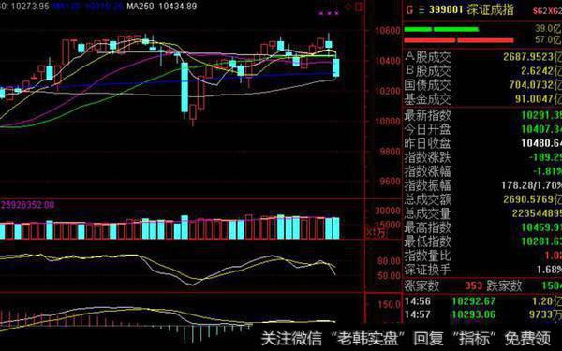Select percent change value -1.81%
Image resolution: width=562 pixels, height=351 pixels.
[x=547, y=171]
